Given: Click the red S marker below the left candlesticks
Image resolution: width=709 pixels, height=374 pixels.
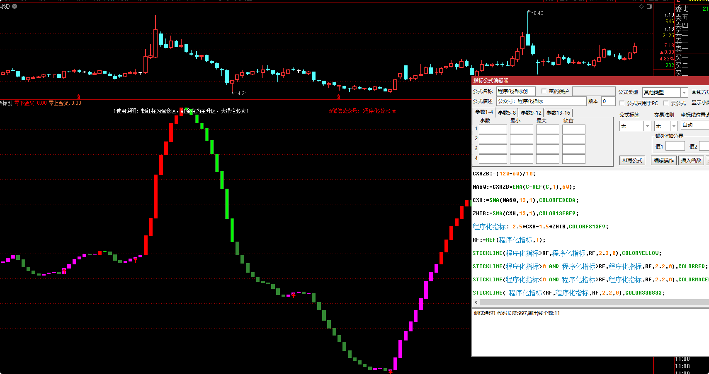Looking at the screenshot, I should point(79,97).
